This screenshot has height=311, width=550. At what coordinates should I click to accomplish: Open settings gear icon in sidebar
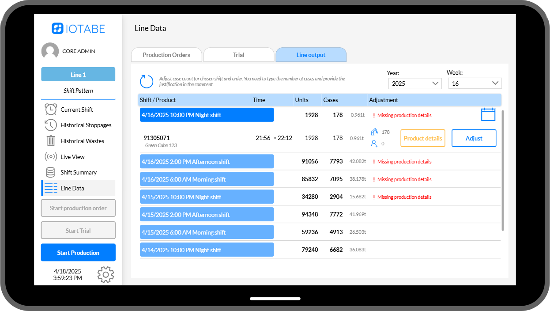coord(105,274)
